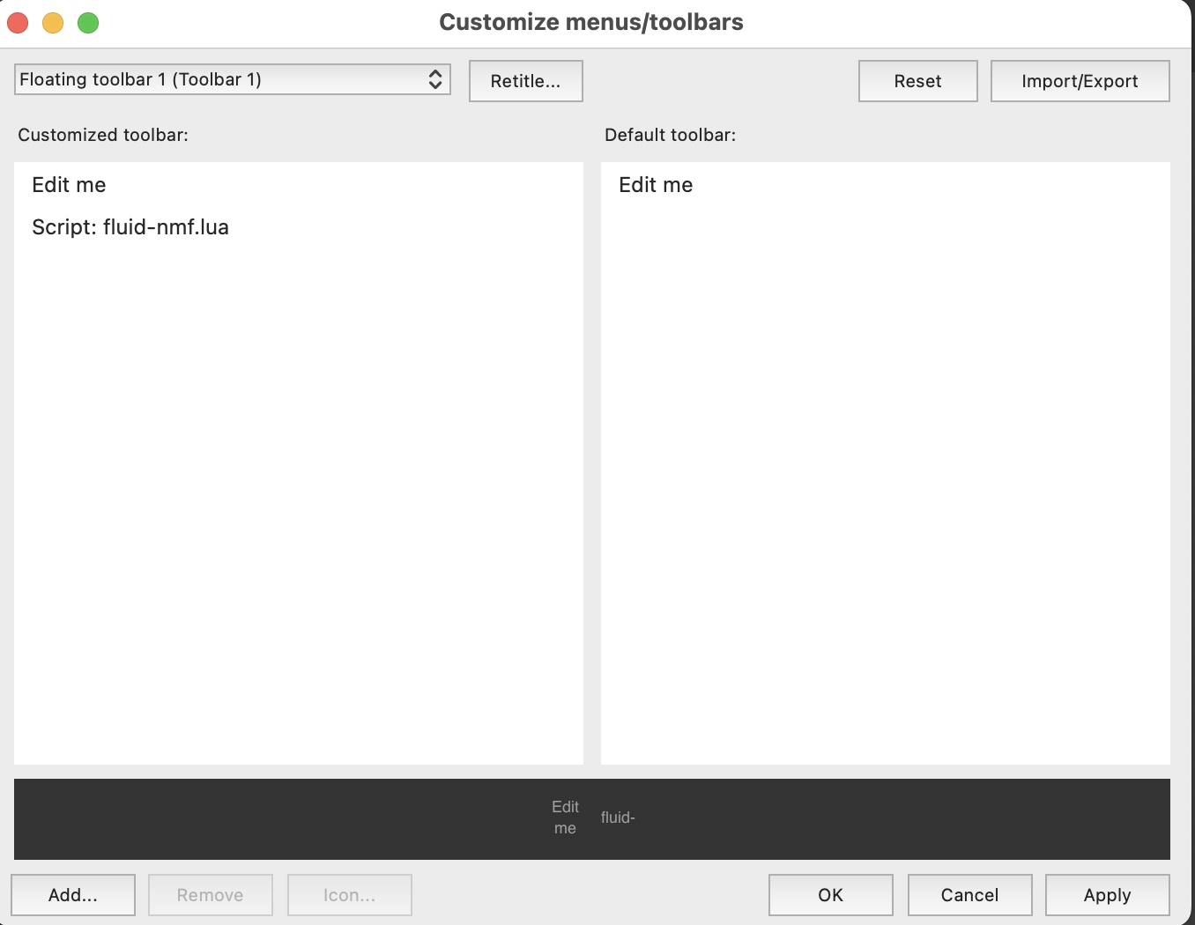Maximize the window with green button
This screenshot has height=925, width=1195.
(x=88, y=23)
